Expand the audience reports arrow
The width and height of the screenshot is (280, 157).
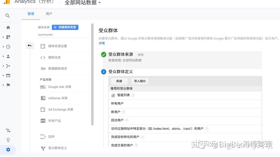coord(3,56)
